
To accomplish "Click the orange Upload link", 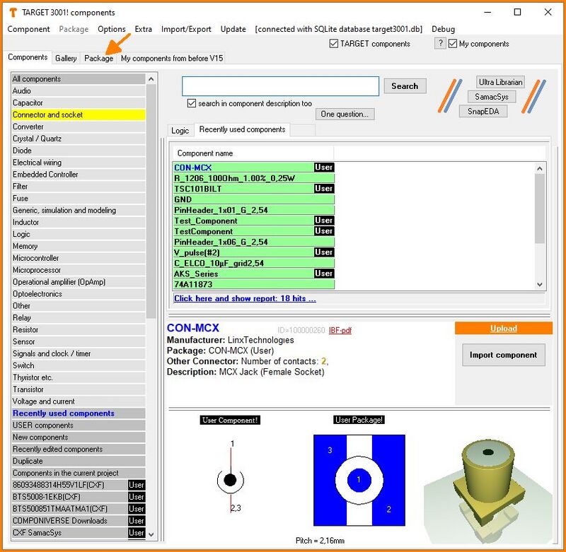I will coord(503,329).
